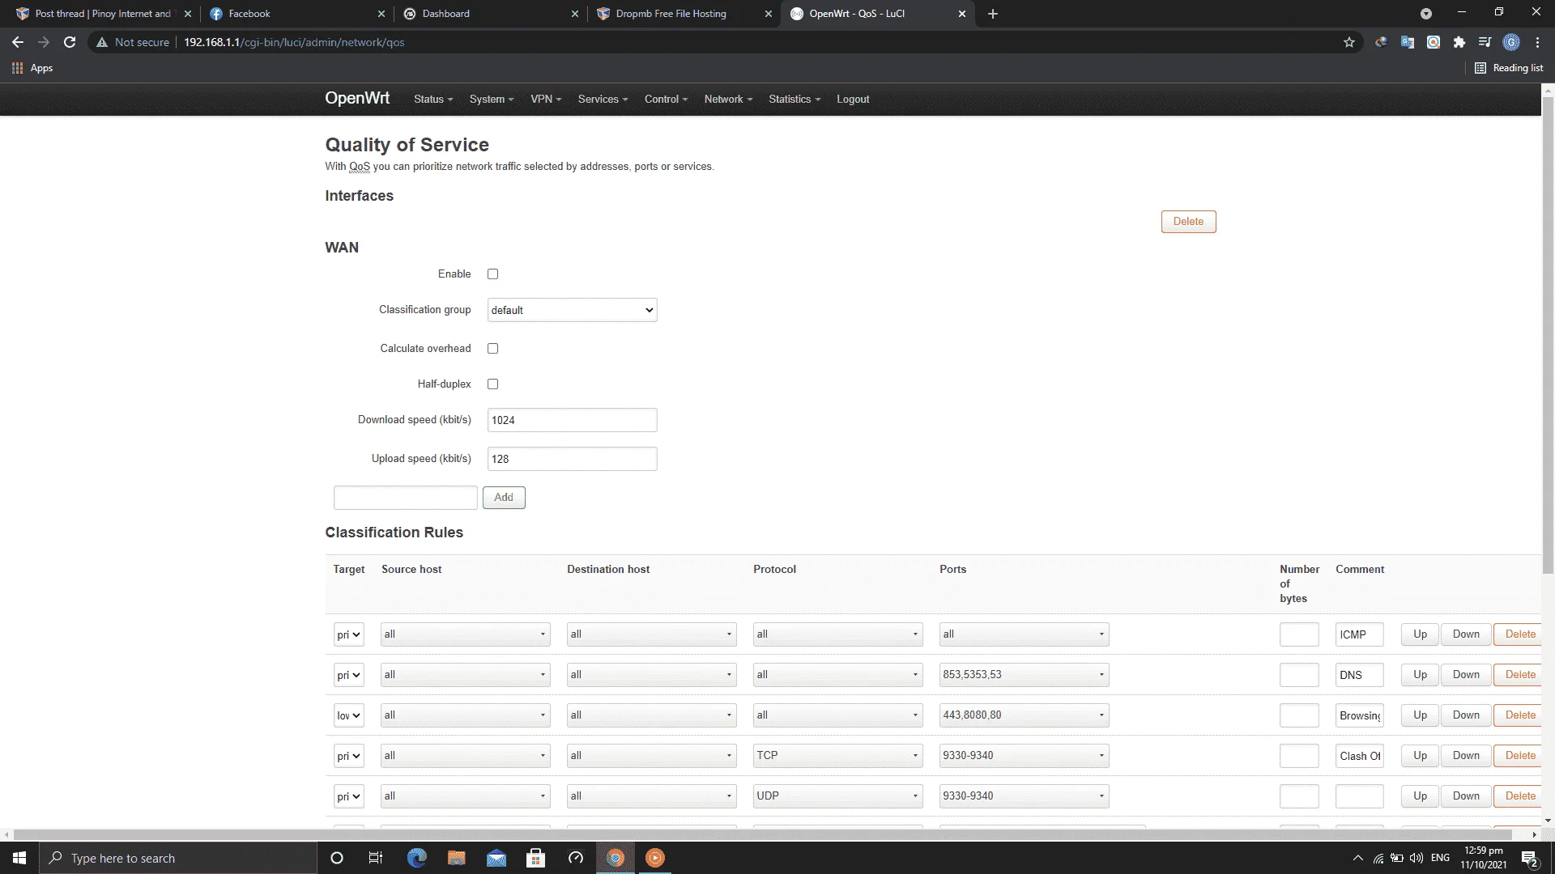Open the System menu

pos(492,99)
